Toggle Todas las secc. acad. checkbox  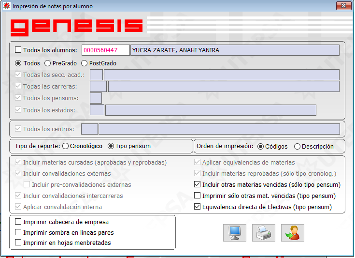[x=18, y=75]
